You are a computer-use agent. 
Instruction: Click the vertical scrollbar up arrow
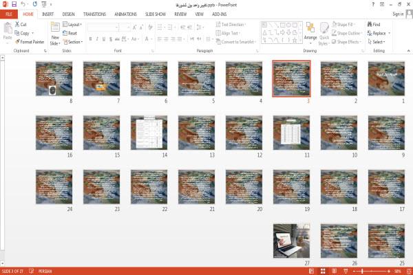[2, 57]
